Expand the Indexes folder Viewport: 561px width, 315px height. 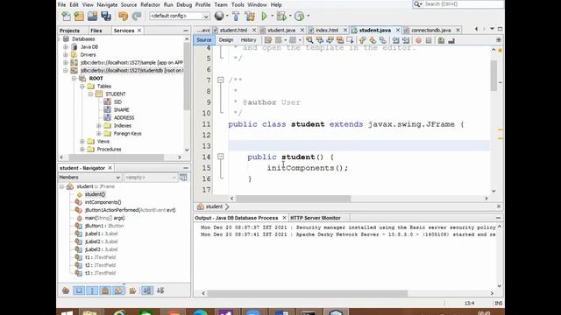pos(99,125)
